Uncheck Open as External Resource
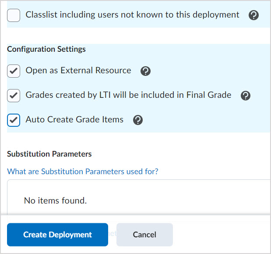Viewport: 271px width, 254px height. (14, 71)
